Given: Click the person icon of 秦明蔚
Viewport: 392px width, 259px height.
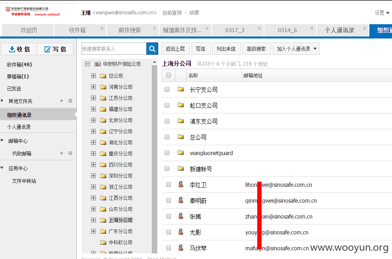Looking at the screenshot, I should tap(181, 200).
